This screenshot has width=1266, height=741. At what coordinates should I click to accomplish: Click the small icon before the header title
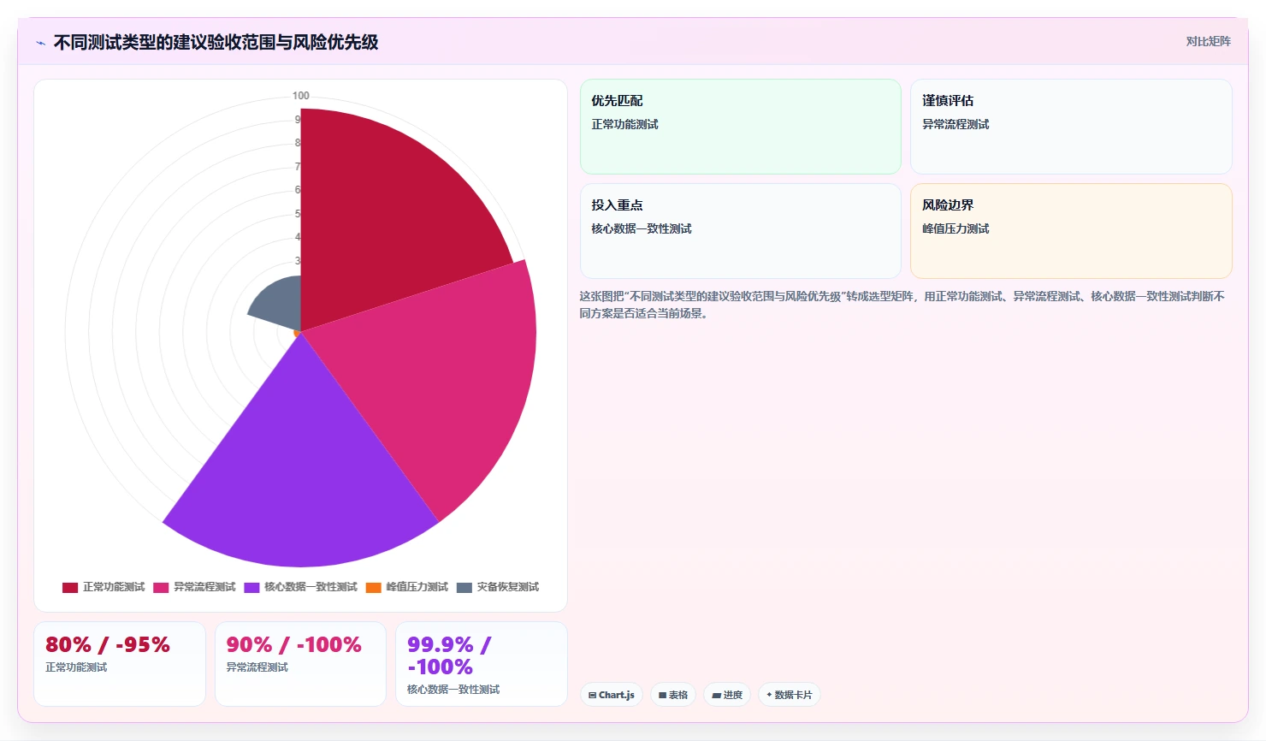click(x=40, y=43)
